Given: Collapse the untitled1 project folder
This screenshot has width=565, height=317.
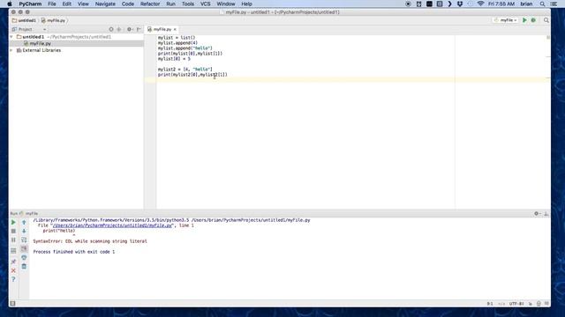Looking at the screenshot, I should 11,37.
